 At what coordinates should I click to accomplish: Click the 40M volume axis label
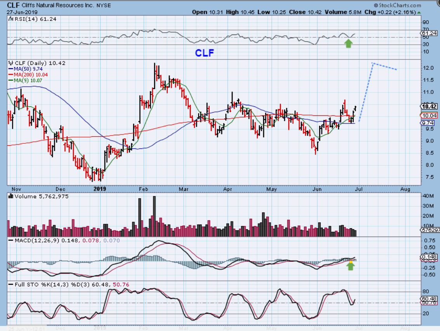pos(428,196)
